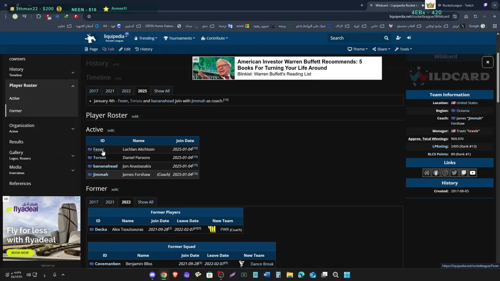Open PWR new team link
The height and width of the screenshot is (281, 500).
[225, 229]
